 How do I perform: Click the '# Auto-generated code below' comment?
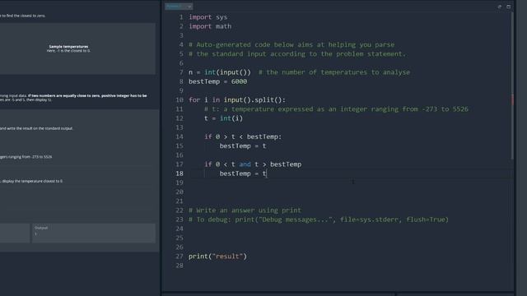pos(291,44)
